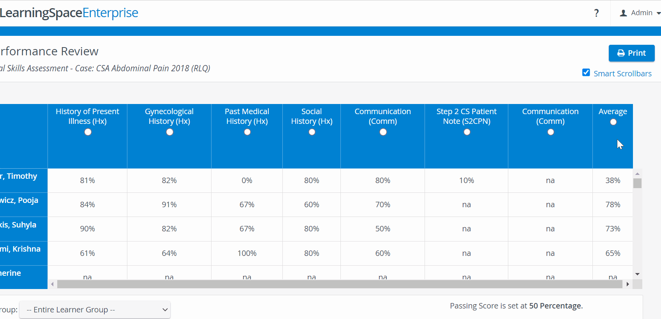The width and height of the screenshot is (661, 319).
Task: Open the help question mark icon
Action: [x=596, y=13]
